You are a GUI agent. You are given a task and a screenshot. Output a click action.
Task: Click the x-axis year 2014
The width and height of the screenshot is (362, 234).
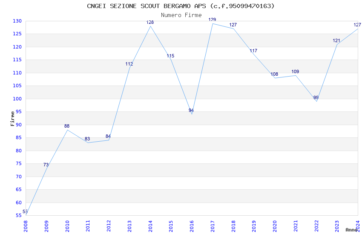150,226
